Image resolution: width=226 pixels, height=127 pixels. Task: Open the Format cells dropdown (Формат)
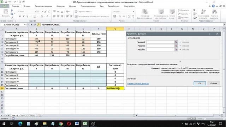pos(183,18)
